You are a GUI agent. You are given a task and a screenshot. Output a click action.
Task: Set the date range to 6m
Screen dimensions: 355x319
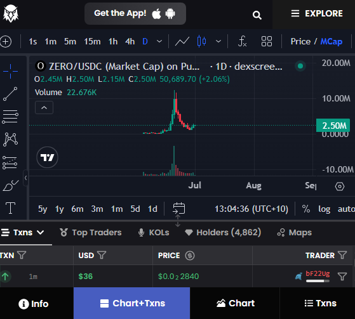point(77,209)
